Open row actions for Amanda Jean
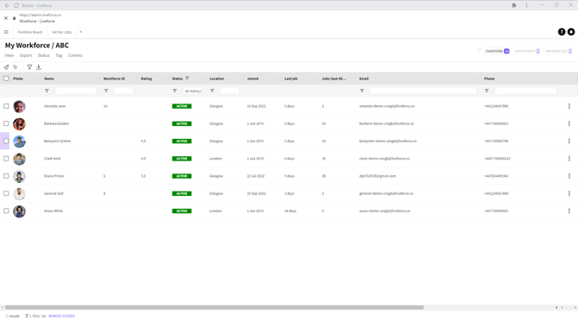This screenshot has width=578, height=321. pos(569,106)
